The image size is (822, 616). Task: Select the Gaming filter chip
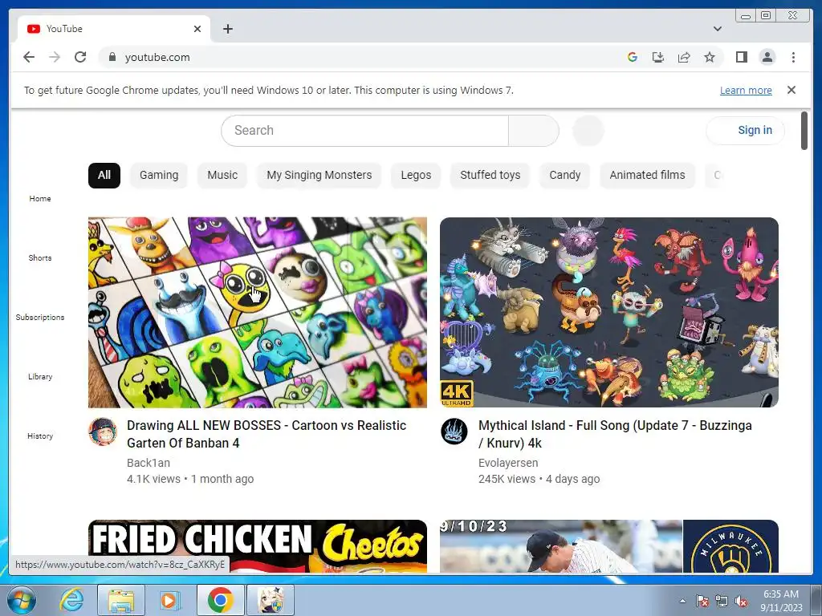point(159,175)
